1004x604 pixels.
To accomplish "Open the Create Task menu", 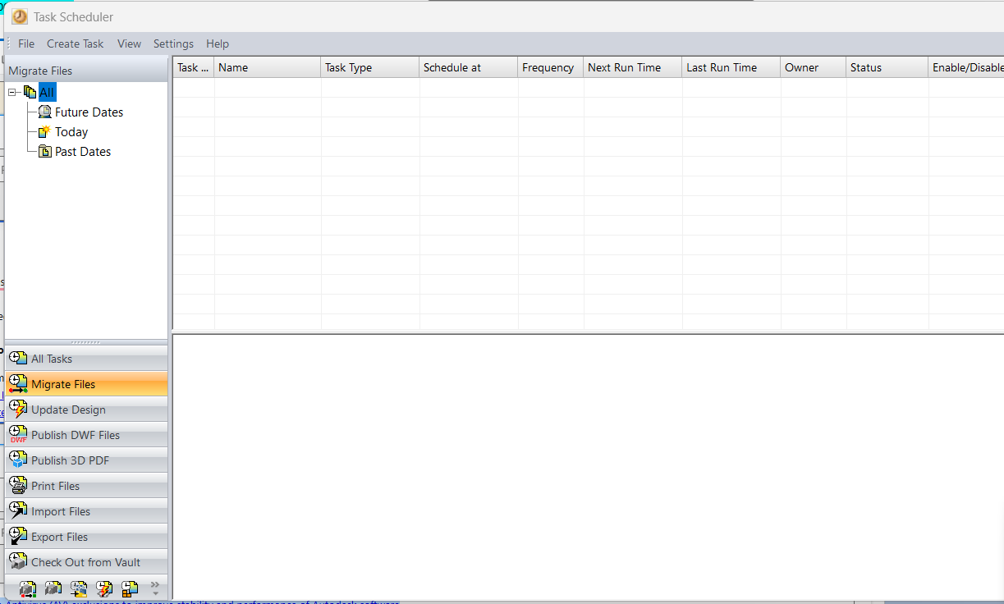I will pos(76,43).
